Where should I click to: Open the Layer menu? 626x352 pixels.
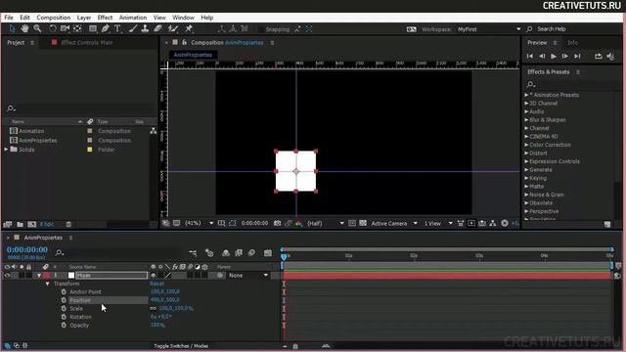click(x=84, y=18)
